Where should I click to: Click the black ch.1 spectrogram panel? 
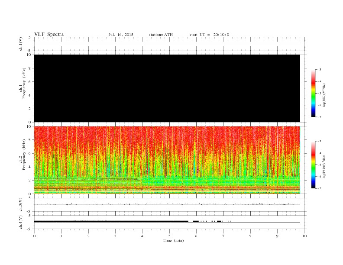tap(167, 88)
